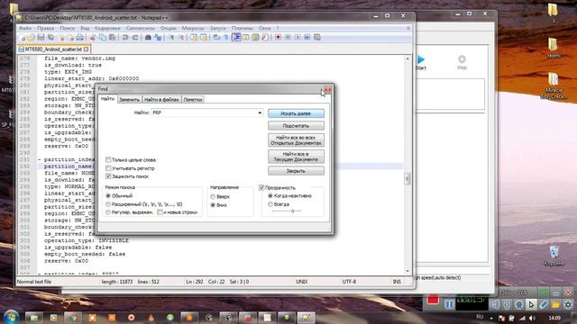Screen dimensions: 577x324
Task: Click the Save All toolbar icon
Action: (x=51, y=38)
